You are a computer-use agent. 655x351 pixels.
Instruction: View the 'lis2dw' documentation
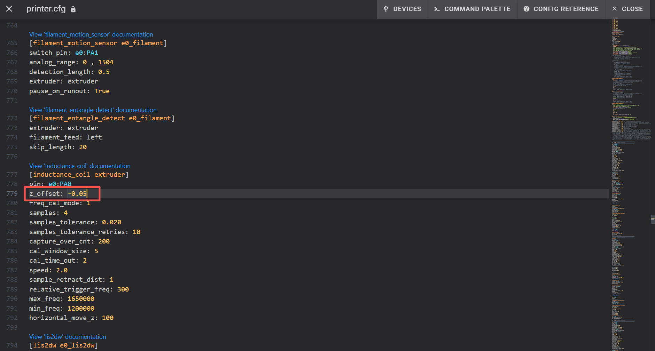point(68,337)
